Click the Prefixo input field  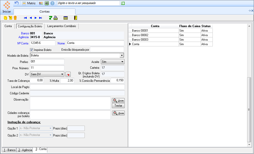click(x=47, y=61)
